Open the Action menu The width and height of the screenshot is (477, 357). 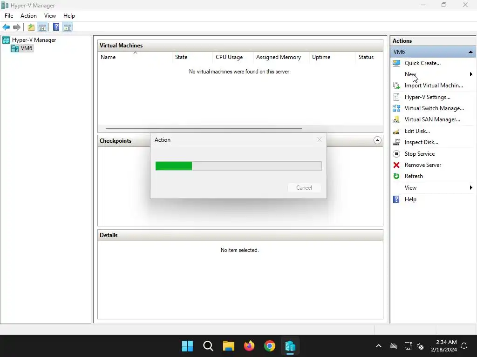pyautogui.click(x=28, y=16)
